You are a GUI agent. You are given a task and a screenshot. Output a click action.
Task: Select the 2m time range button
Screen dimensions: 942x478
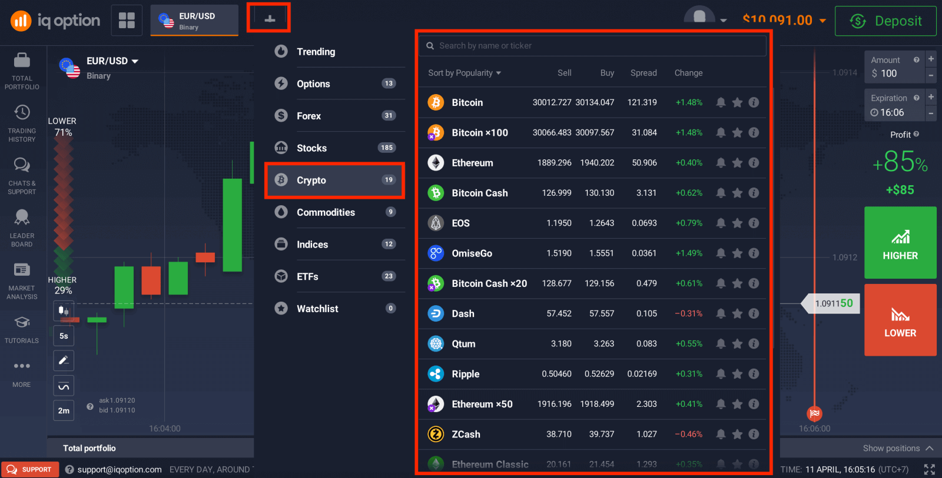(64, 410)
